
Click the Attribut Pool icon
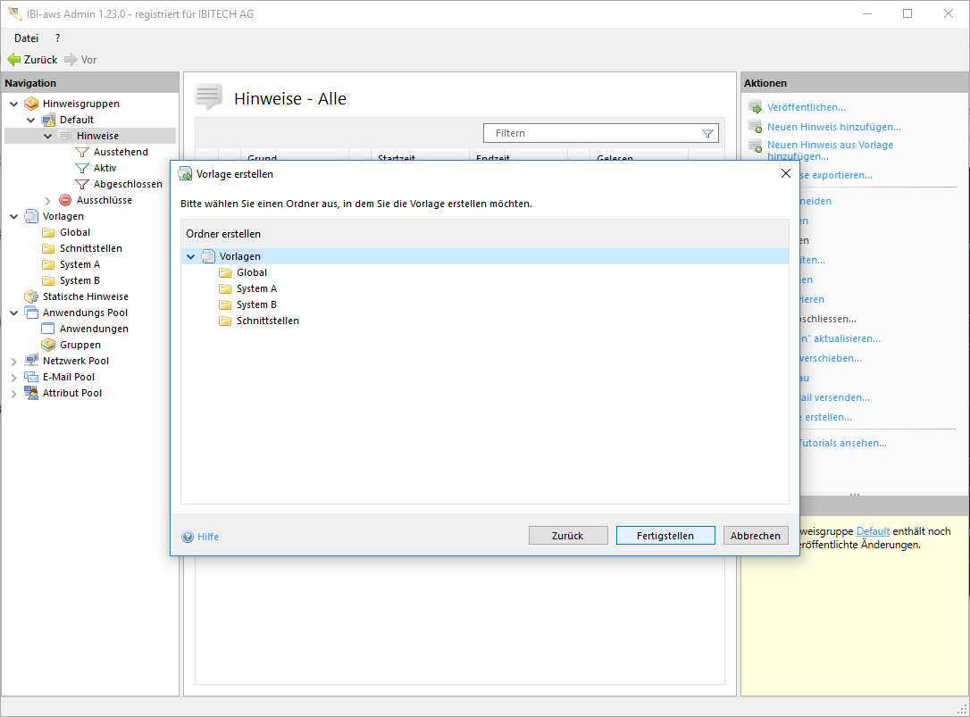click(x=31, y=393)
